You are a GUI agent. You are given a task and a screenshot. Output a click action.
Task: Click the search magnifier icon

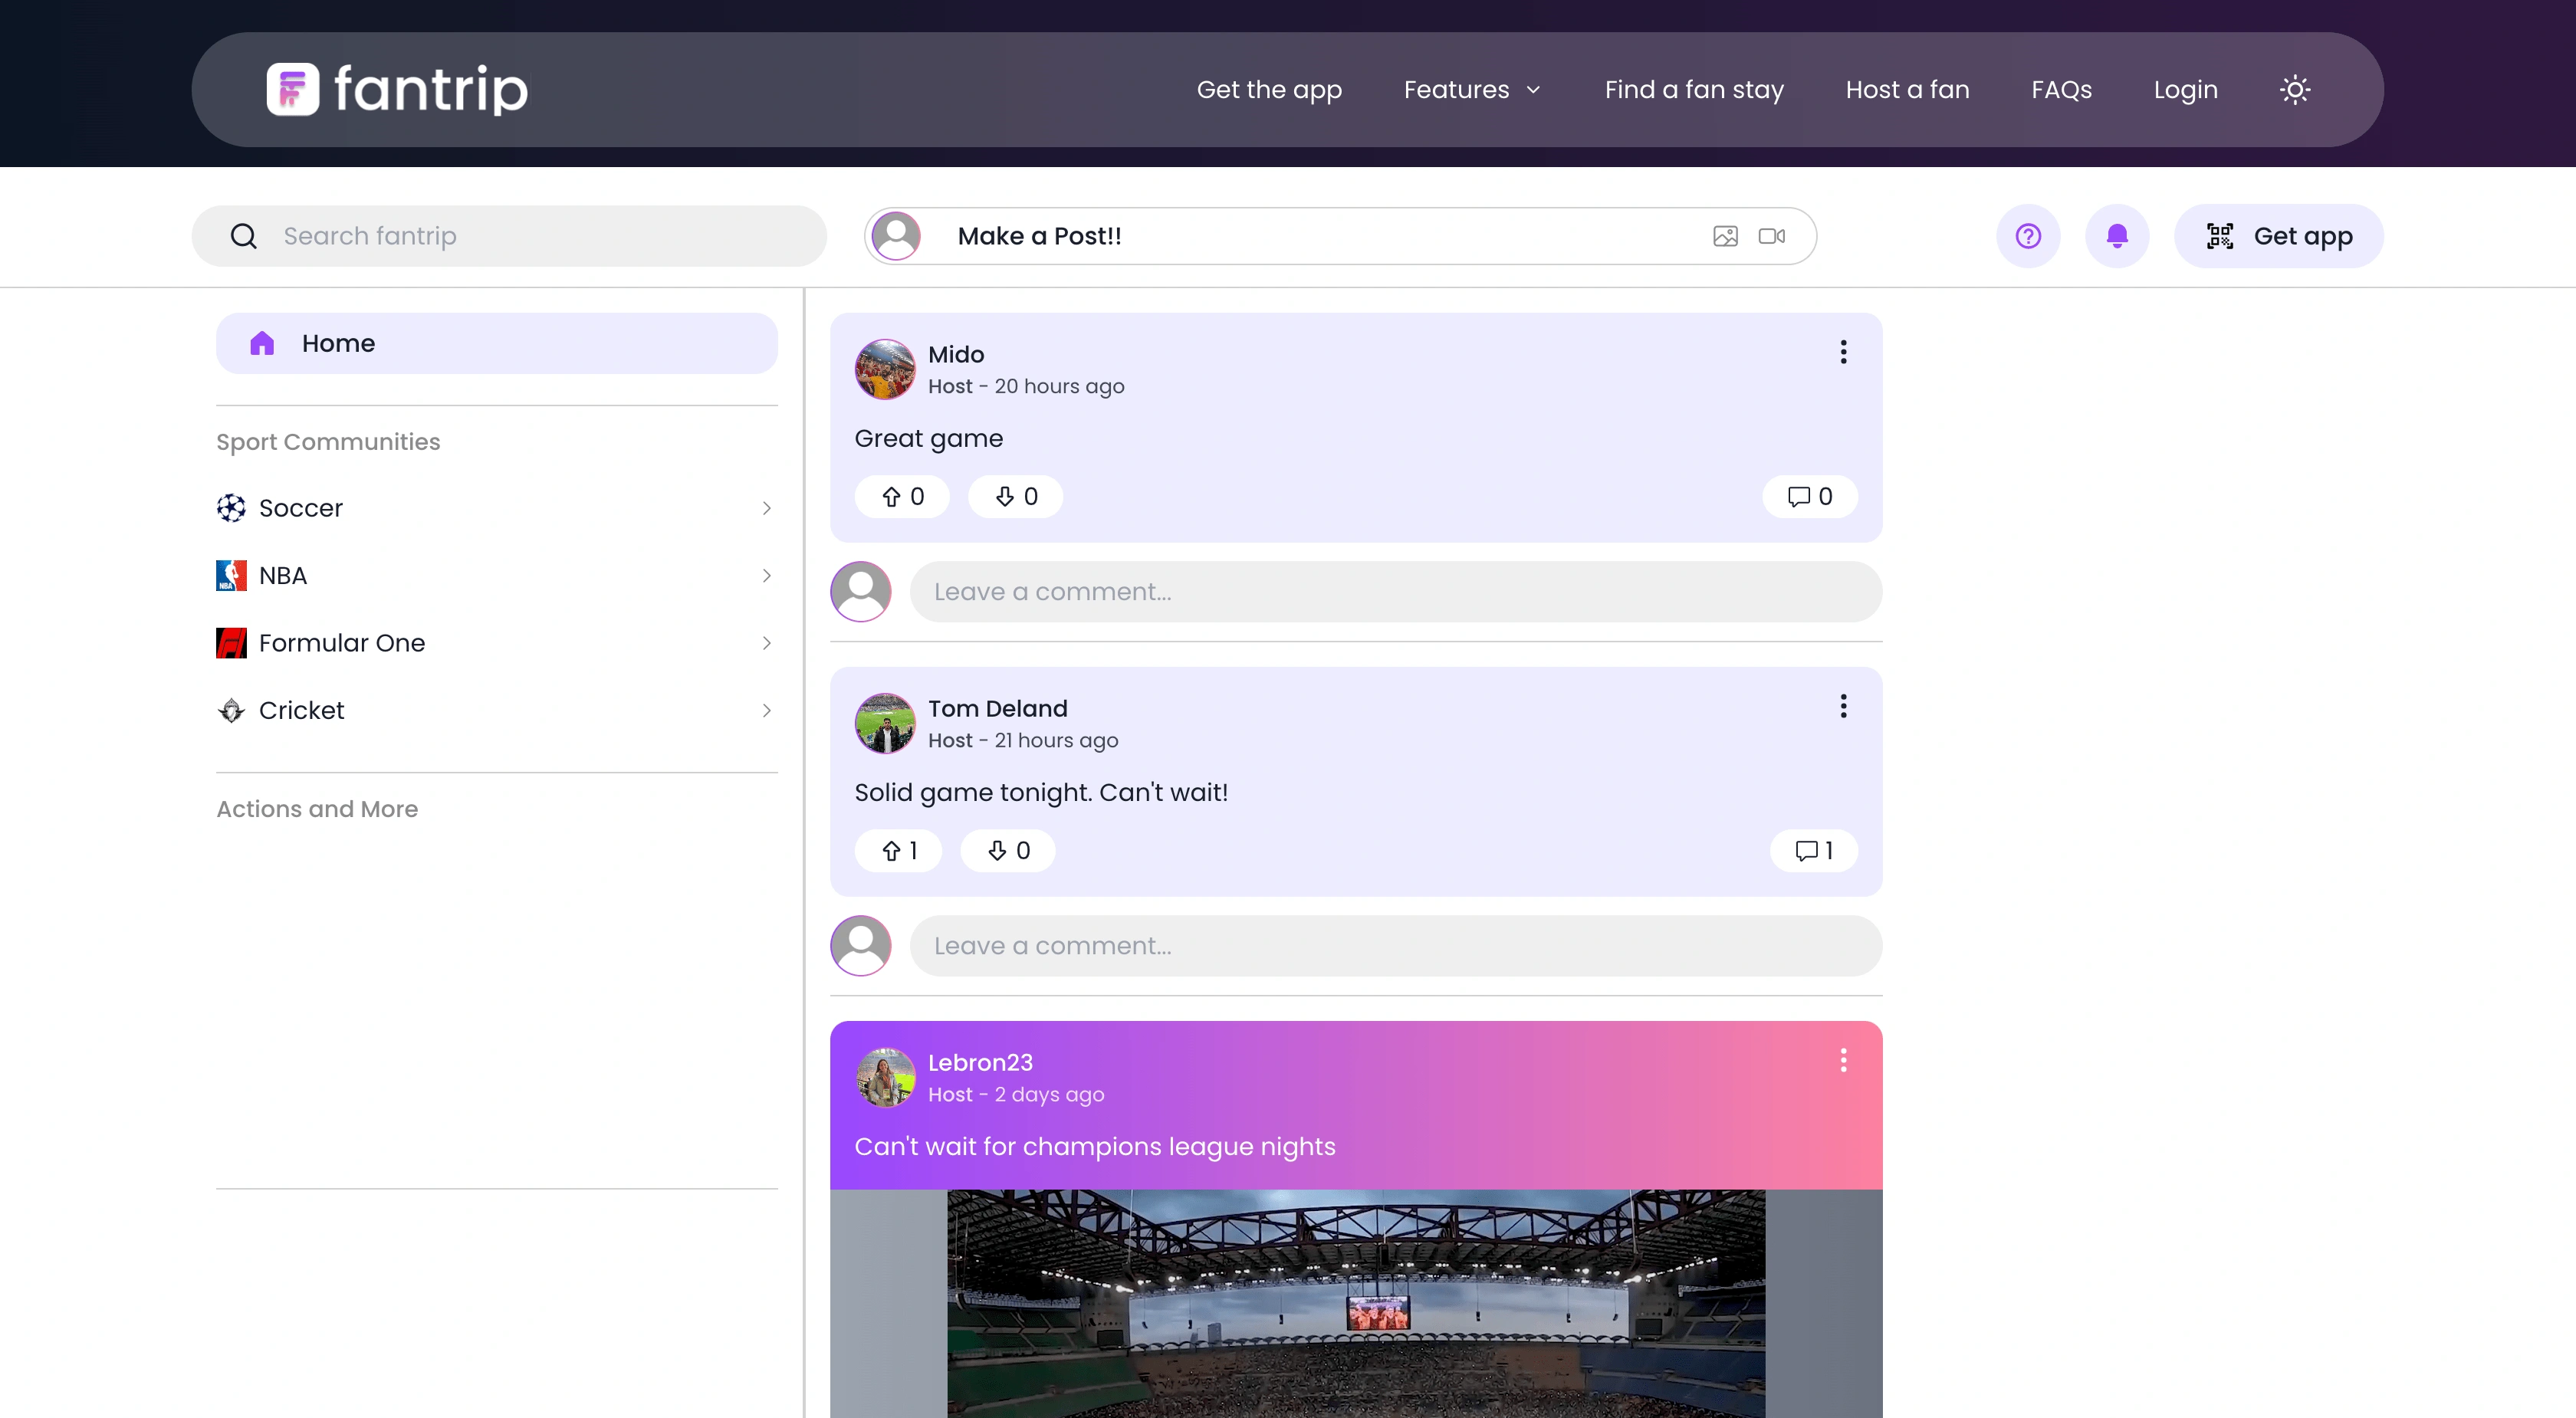[x=243, y=236]
